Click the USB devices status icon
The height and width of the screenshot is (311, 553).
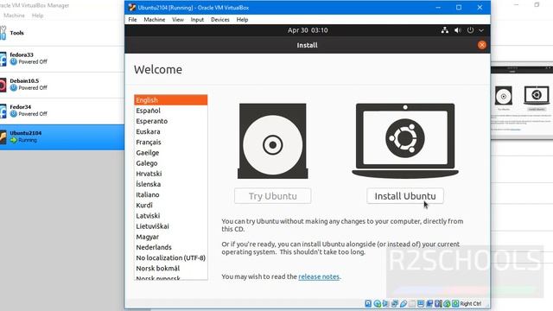click(x=404, y=303)
